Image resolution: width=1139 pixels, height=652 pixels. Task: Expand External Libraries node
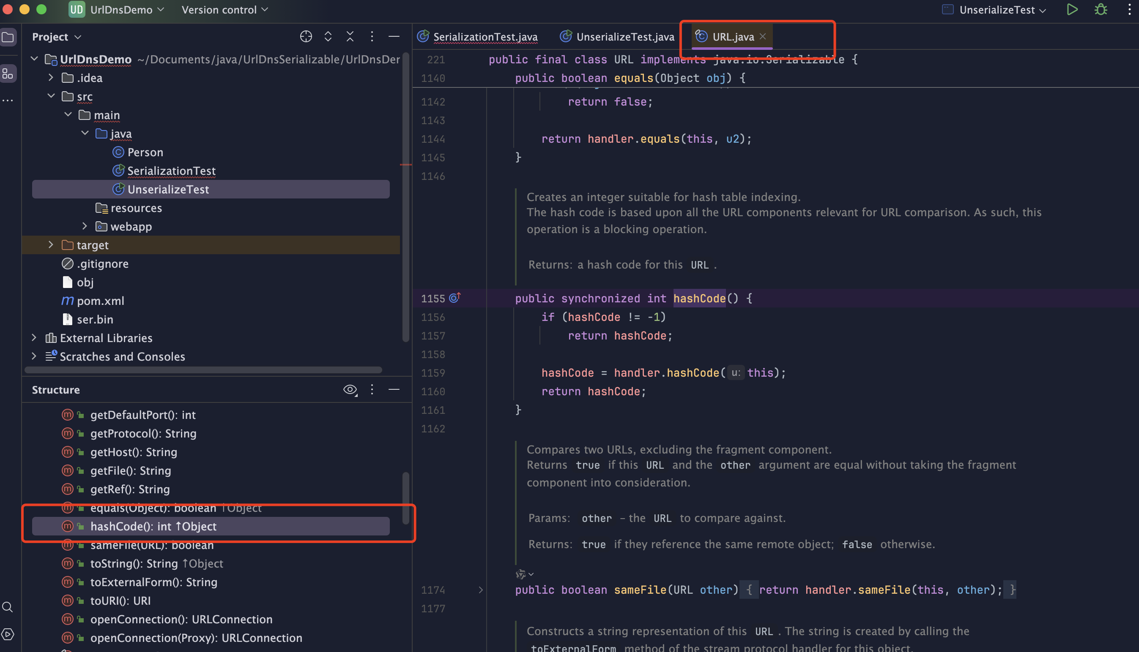[x=35, y=338]
